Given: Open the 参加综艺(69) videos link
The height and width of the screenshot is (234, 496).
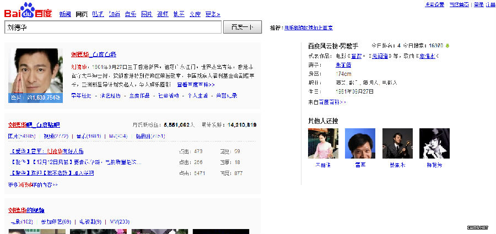Looking at the screenshot, I should (56, 222).
